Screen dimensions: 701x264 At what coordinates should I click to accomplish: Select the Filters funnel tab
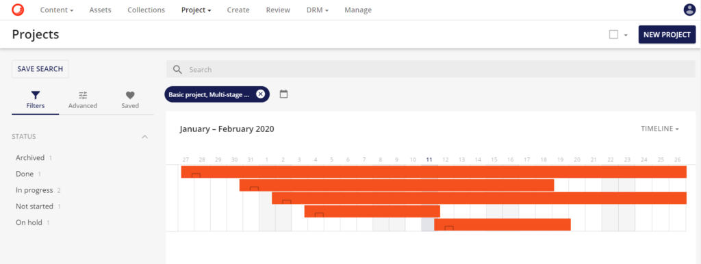click(36, 100)
